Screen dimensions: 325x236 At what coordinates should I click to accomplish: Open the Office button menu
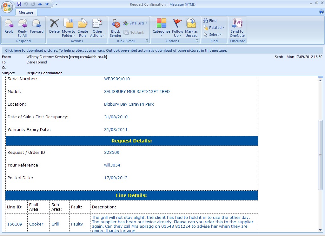coord(7,7)
